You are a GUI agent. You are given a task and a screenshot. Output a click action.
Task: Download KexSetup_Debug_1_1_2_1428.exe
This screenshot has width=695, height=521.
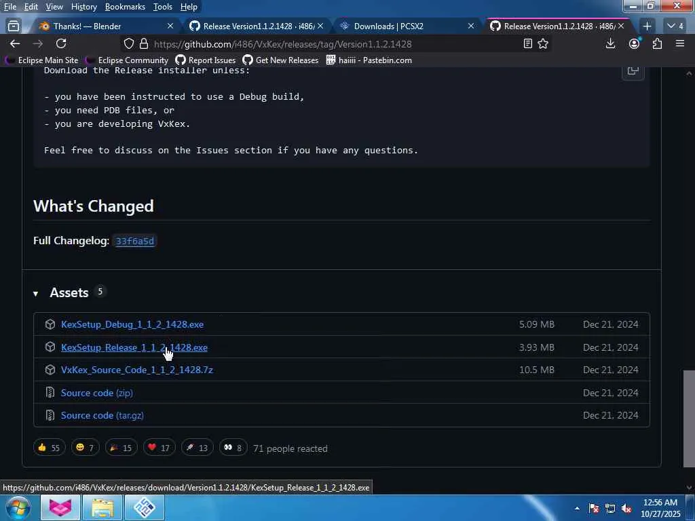[132, 324]
